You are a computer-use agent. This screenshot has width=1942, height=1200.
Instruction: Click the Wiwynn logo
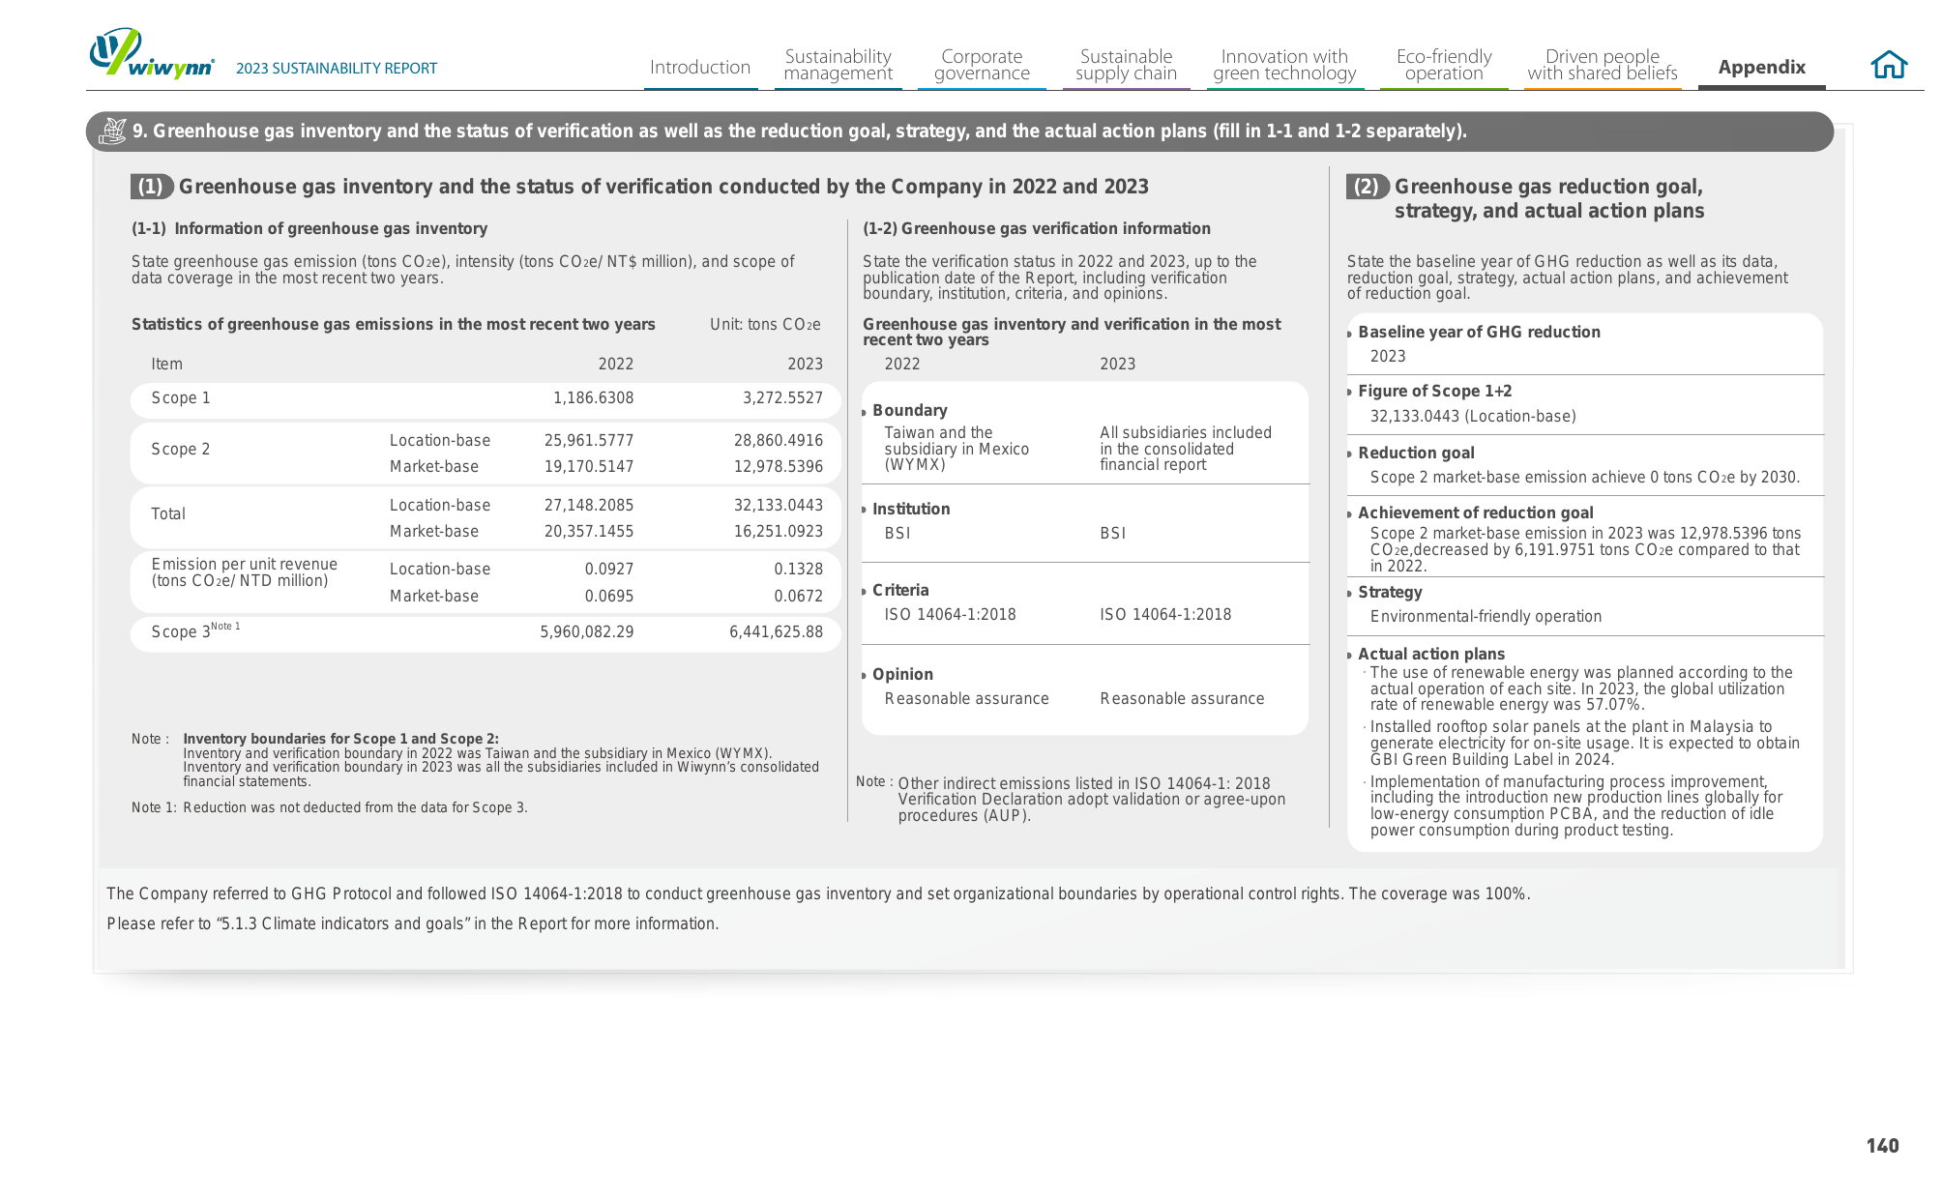pyautogui.click(x=152, y=53)
